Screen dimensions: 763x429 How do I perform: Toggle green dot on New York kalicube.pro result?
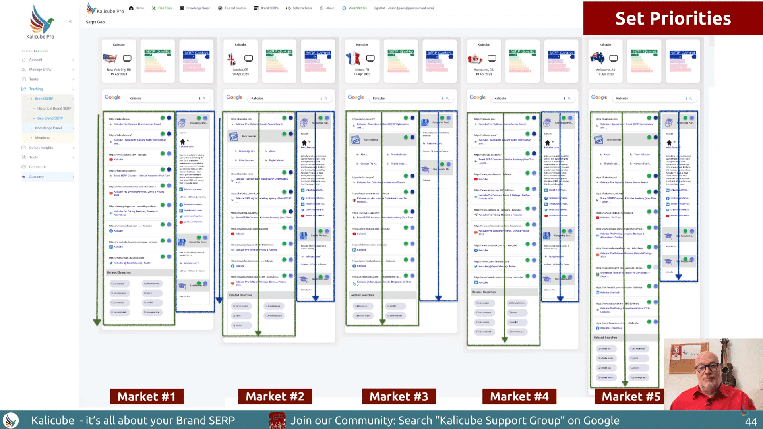163,118
